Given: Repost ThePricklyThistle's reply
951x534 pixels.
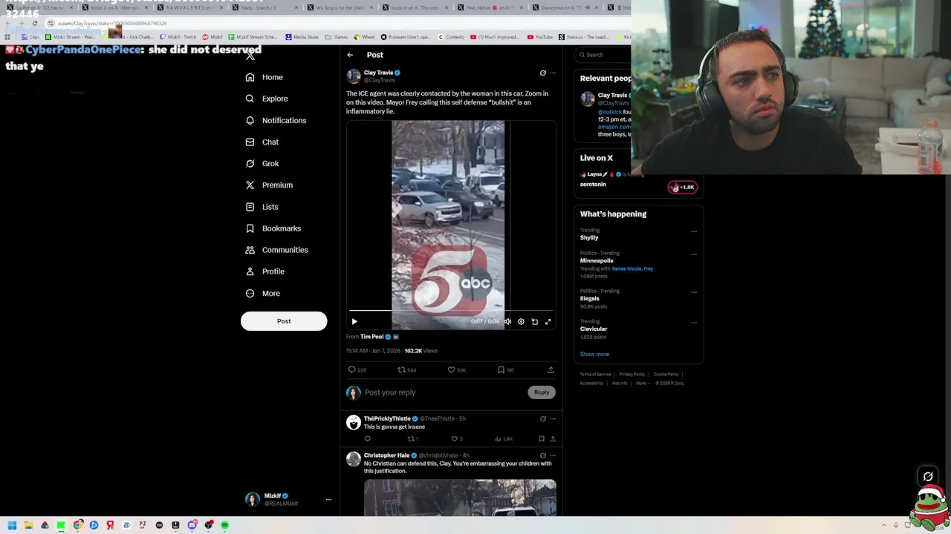Looking at the screenshot, I should tap(411, 439).
